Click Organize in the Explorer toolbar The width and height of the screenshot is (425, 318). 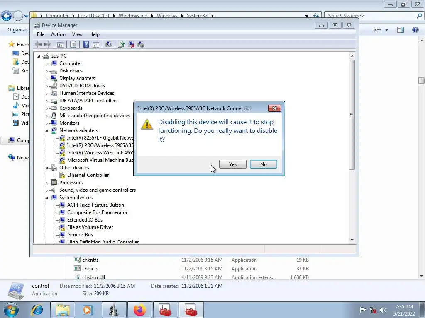pos(17,30)
